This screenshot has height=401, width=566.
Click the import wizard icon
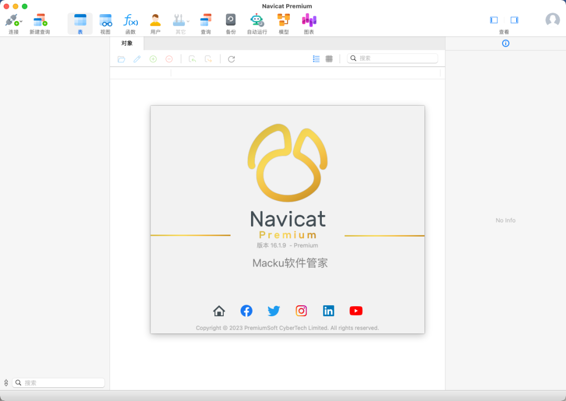pyautogui.click(x=192, y=59)
